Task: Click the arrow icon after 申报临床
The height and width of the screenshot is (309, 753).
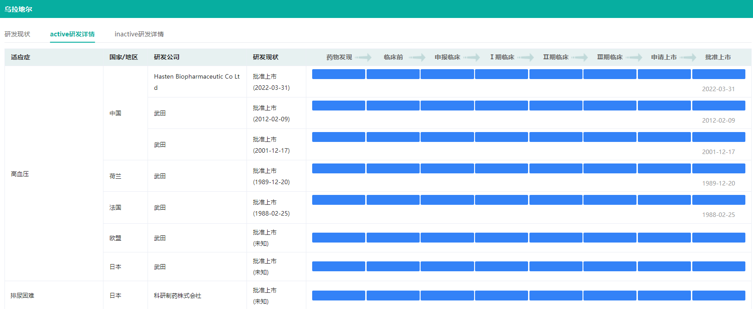Action: pos(471,57)
